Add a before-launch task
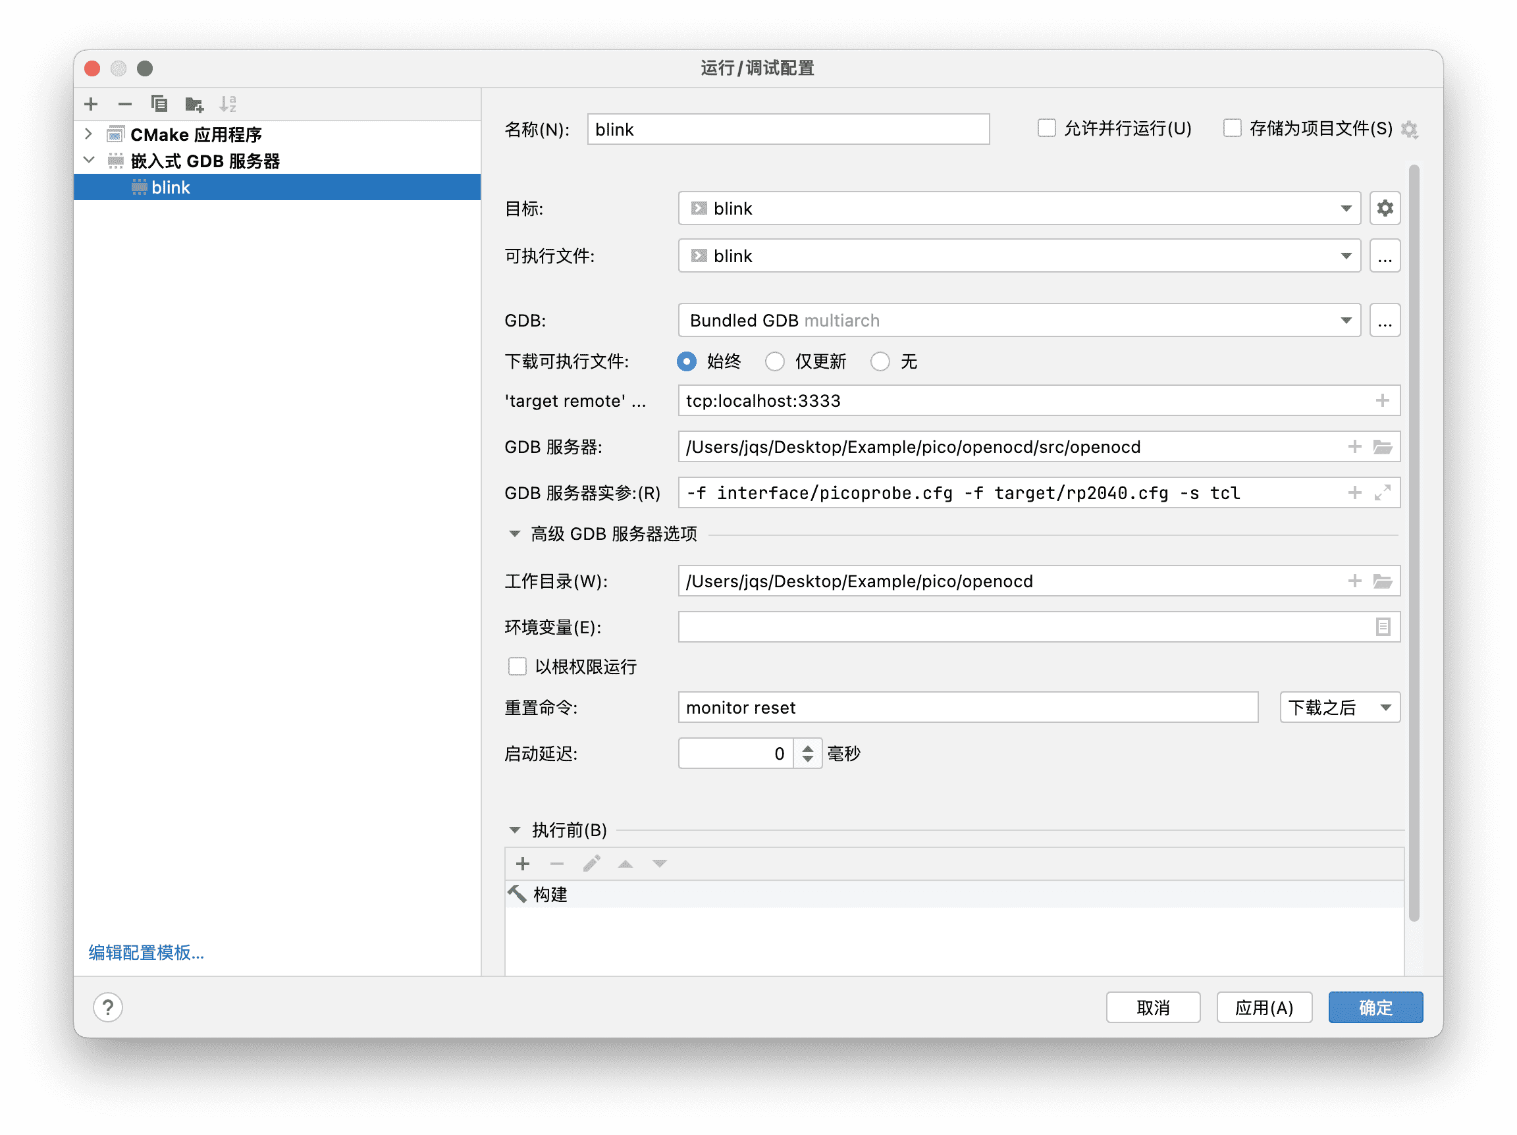The image size is (1517, 1135). click(x=523, y=864)
